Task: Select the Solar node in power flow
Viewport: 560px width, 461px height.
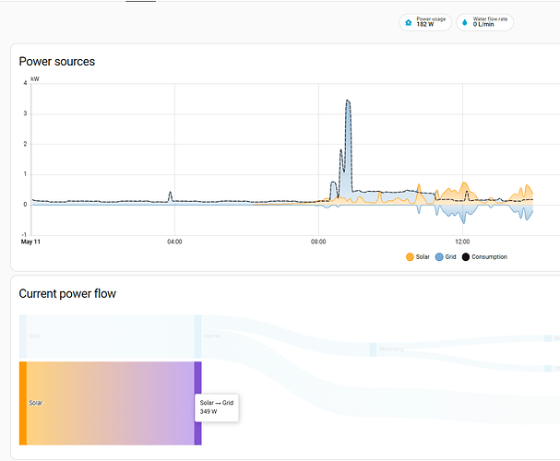Action: [x=23, y=403]
